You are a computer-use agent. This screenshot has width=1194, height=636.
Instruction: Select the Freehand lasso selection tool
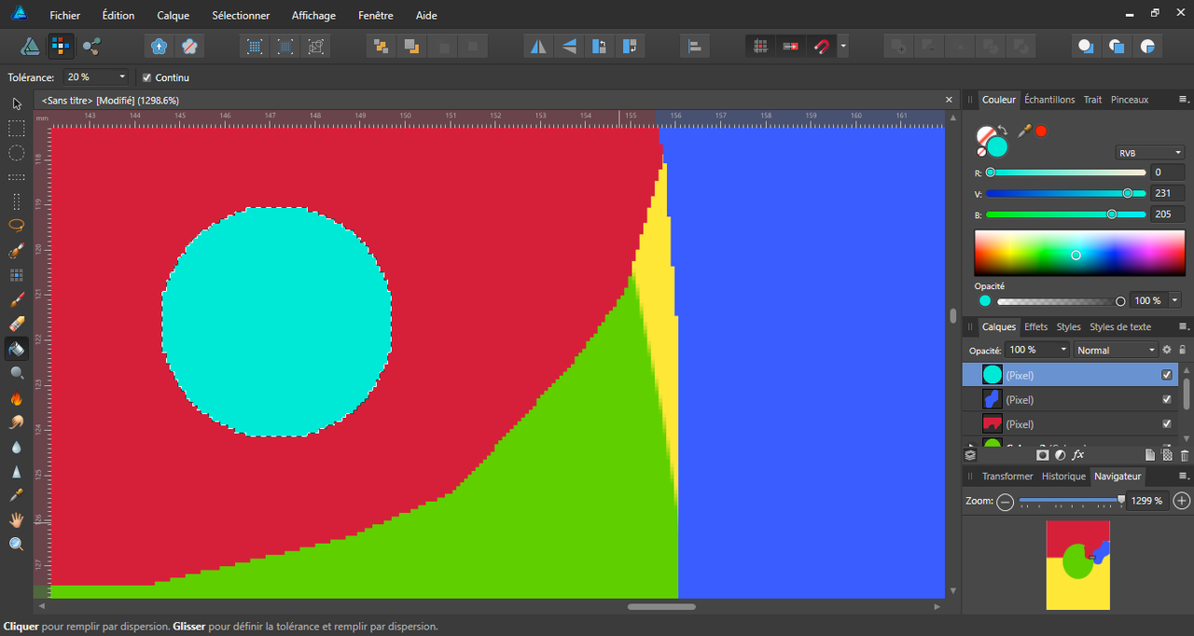coord(16,225)
